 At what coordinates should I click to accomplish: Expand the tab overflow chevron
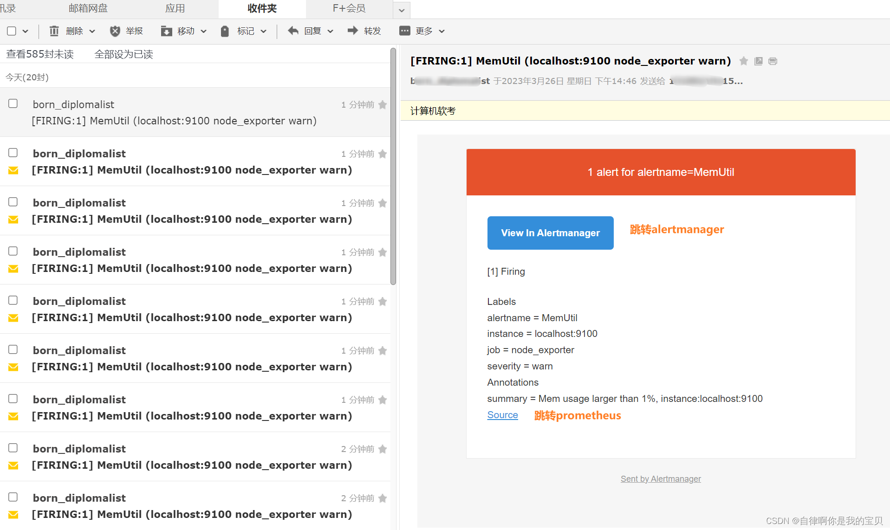(x=402, y=10)
